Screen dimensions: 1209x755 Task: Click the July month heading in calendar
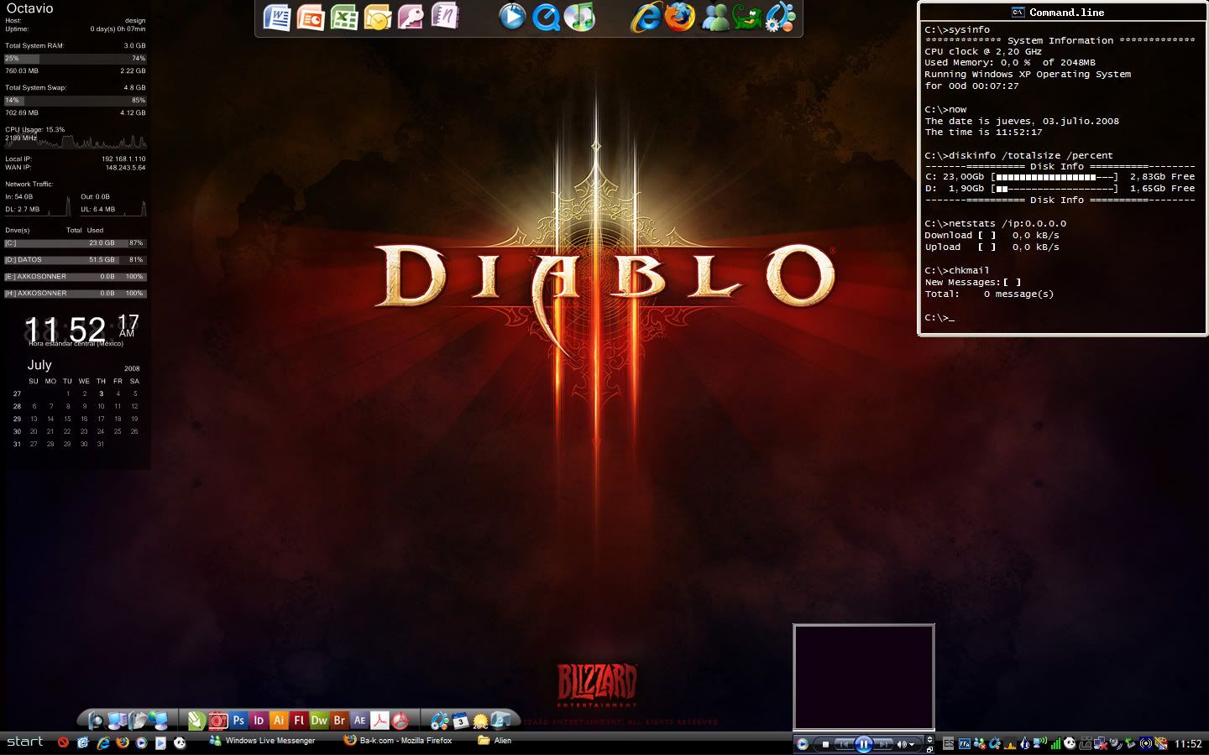point(39,365)
